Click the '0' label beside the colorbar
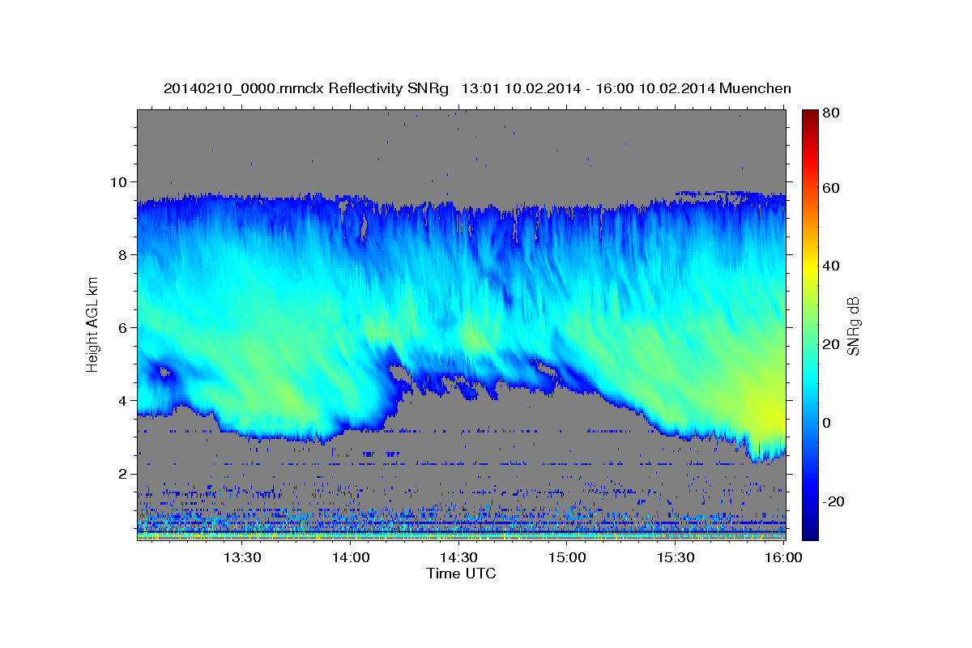Image resolution: width=972 pixels, height=648 pixels. [x=827, y=423]
